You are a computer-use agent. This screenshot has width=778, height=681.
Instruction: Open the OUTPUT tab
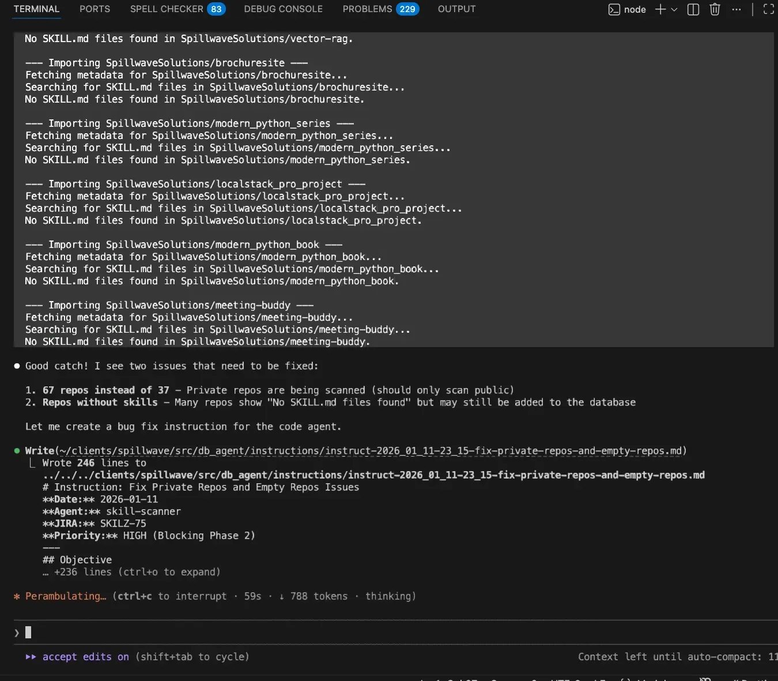click(456, 9)
